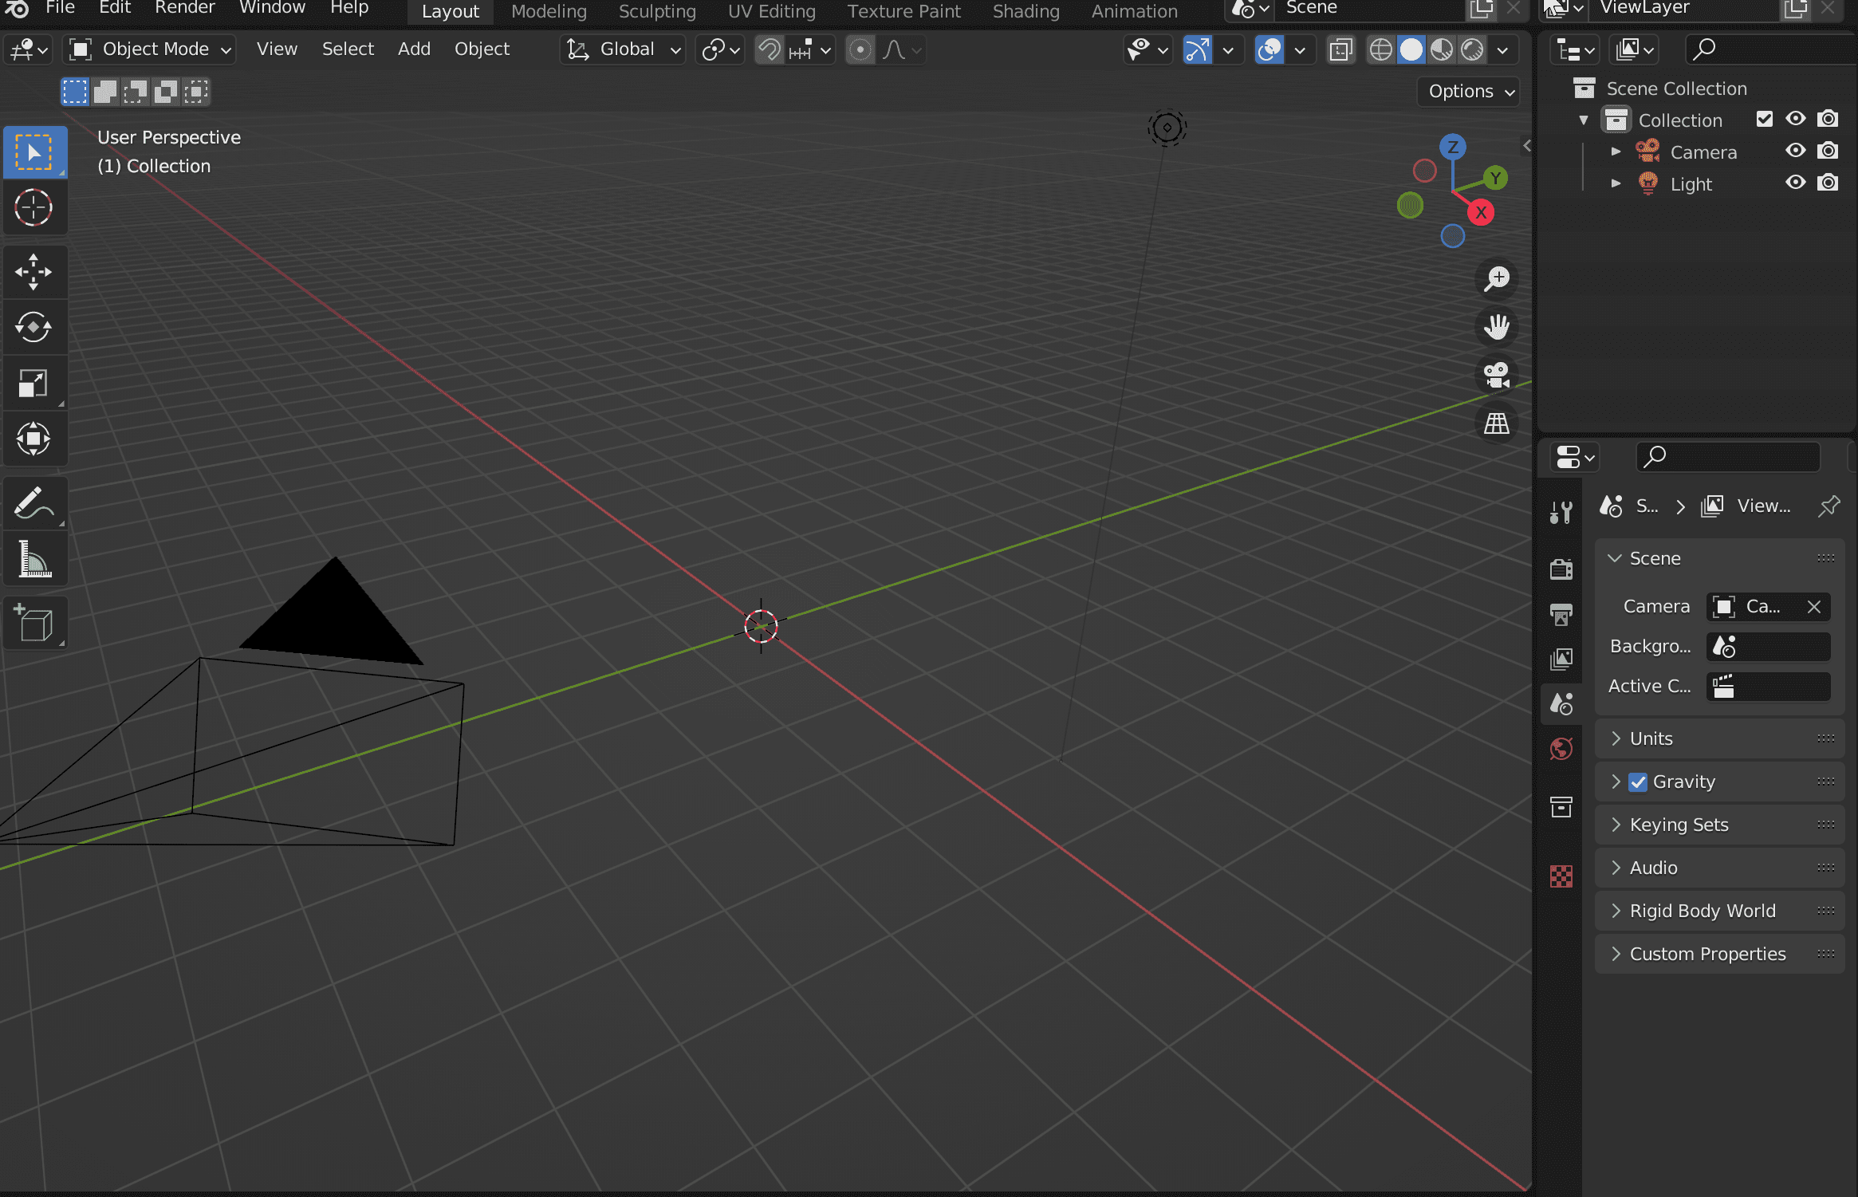Click the properties search field

(1728, 457)
